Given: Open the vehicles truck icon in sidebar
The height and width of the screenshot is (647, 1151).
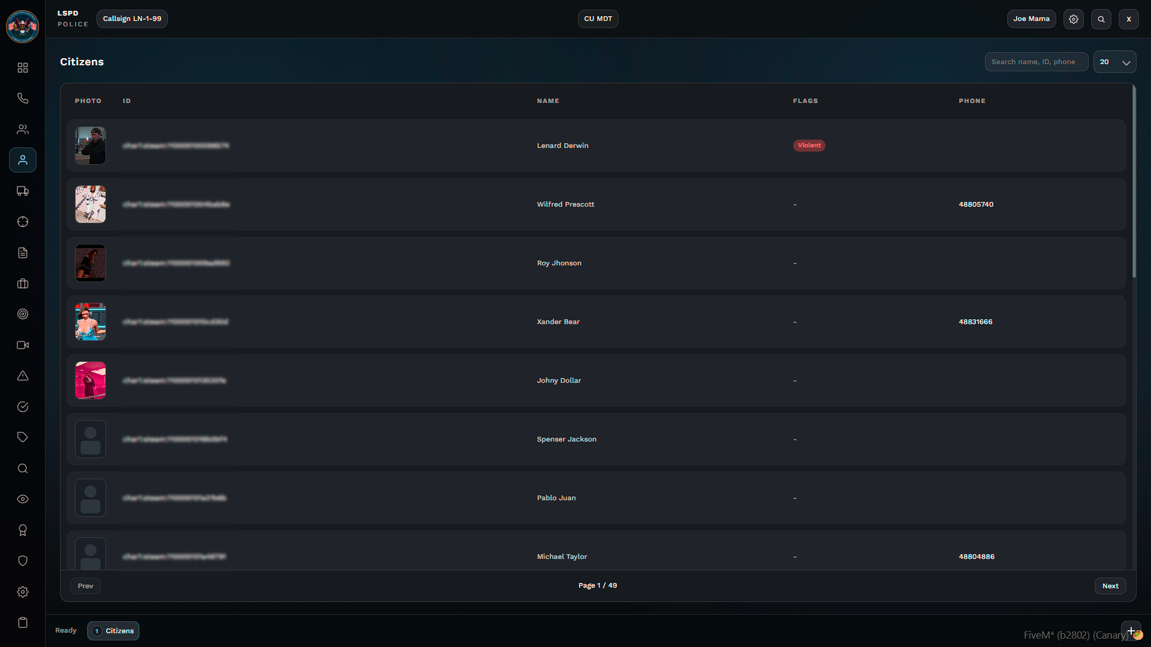Looking at the screenshot, I should click(23, 191).
